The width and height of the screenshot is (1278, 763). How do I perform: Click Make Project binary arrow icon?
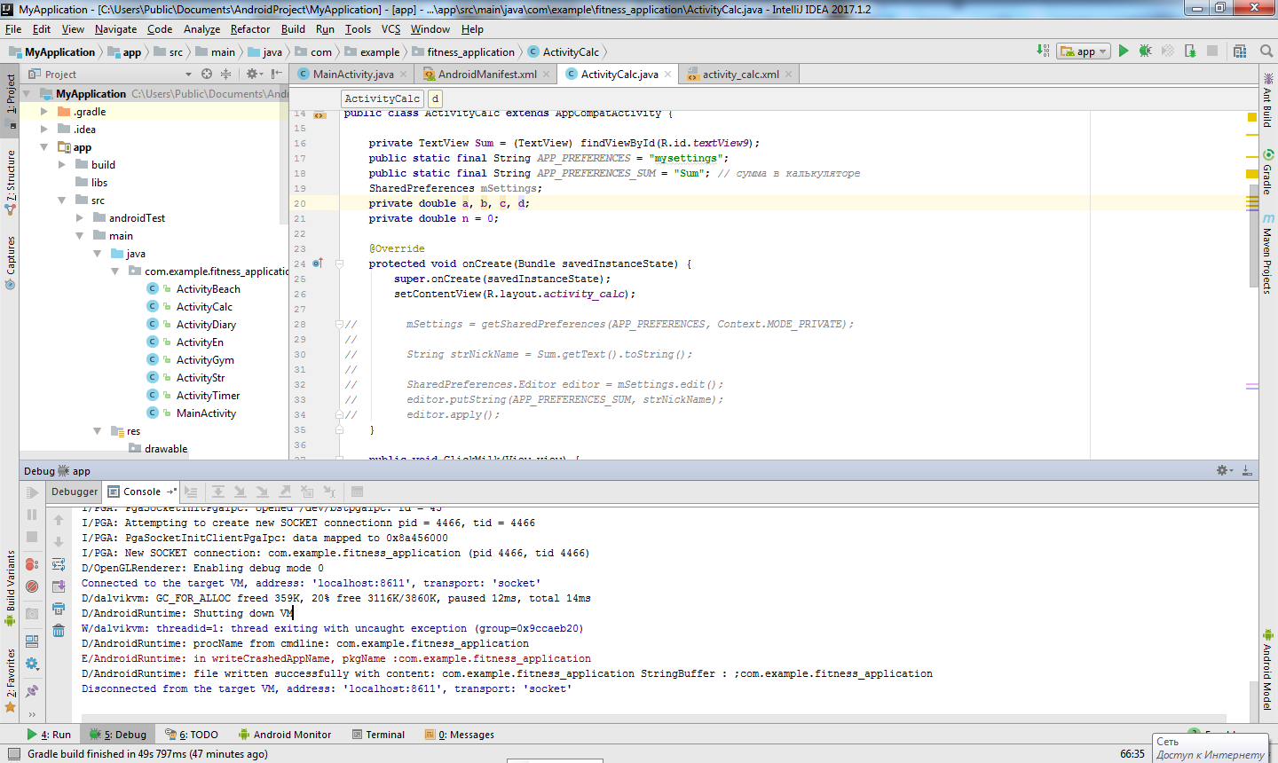1044,51
